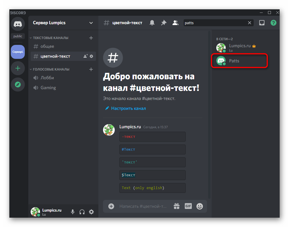This screenshot has height=227, width=289.
Task: Show pinned messages pin icon
Action: pyautogui.click(x=164, y=23)
